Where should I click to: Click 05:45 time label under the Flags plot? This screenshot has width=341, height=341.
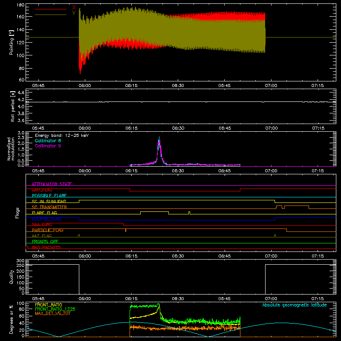coord(38,256)
